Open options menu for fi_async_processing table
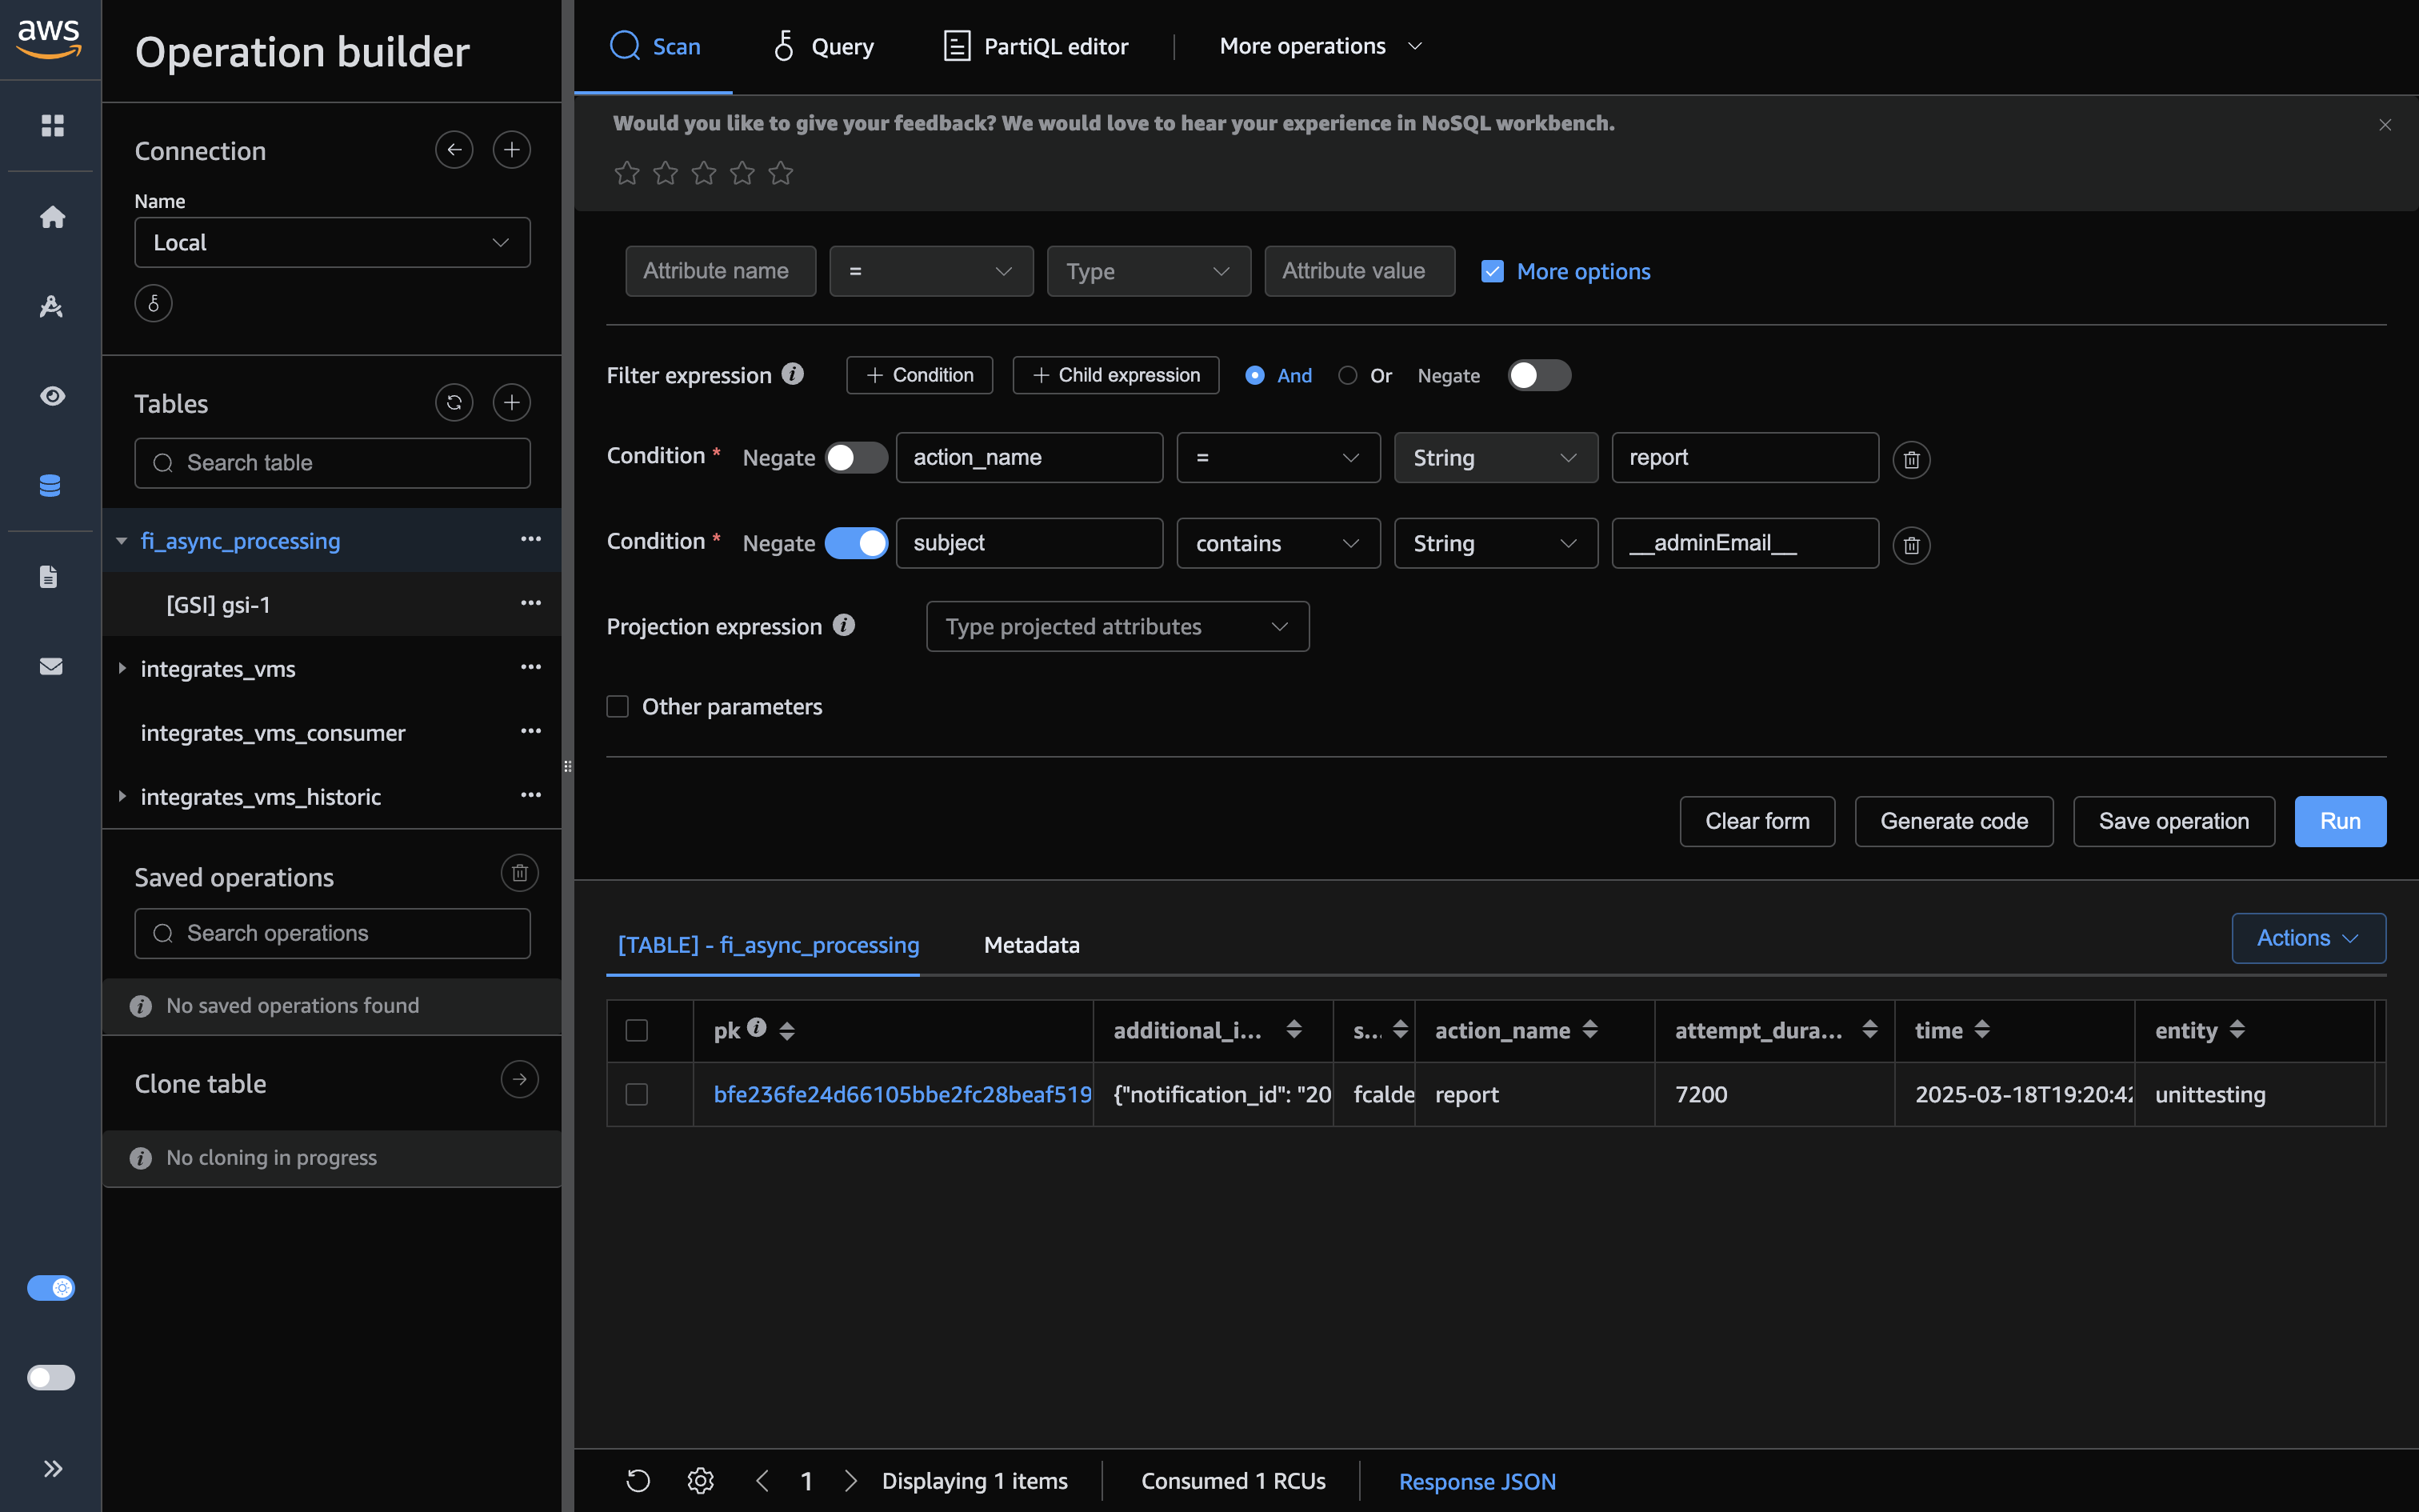This screenshot has height=1512, width=2419. coord(531,540)
